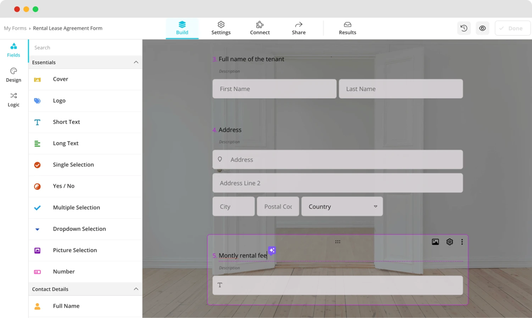Open the Country dropdown in the Address block
This screenshot has width=532, height=318.
[342, 206]
